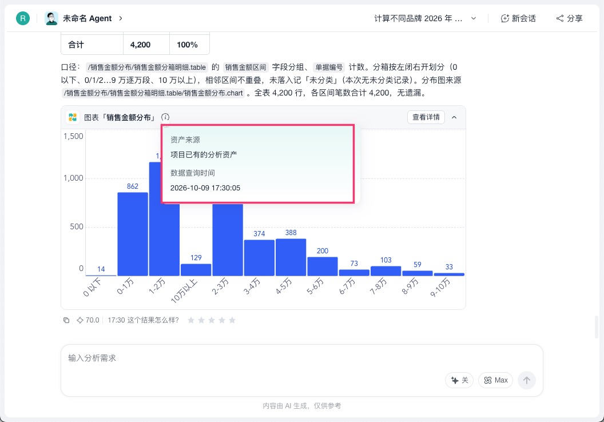Rate the result with the fifth star
The height and width of the screenshot is (422, 604).
pyautogui.click(x=232, y=320)
